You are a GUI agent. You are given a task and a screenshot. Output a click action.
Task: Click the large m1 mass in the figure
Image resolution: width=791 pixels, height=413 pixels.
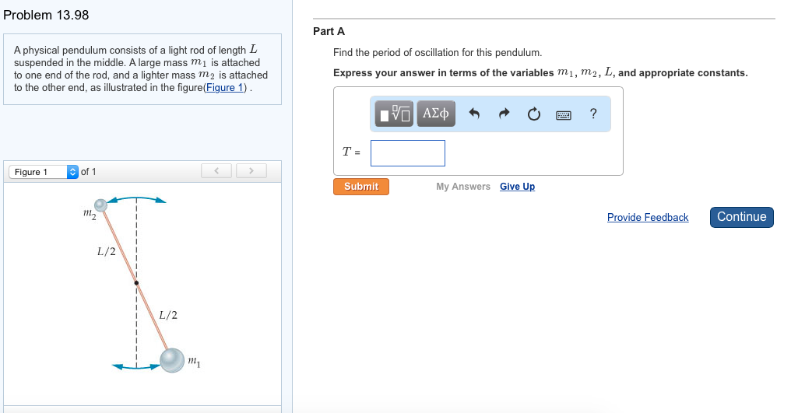point(172,359)
